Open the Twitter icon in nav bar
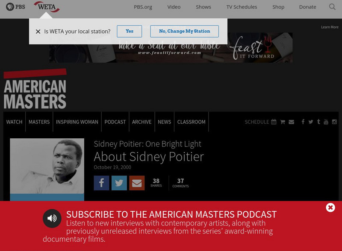 click(x=311, y=122)
